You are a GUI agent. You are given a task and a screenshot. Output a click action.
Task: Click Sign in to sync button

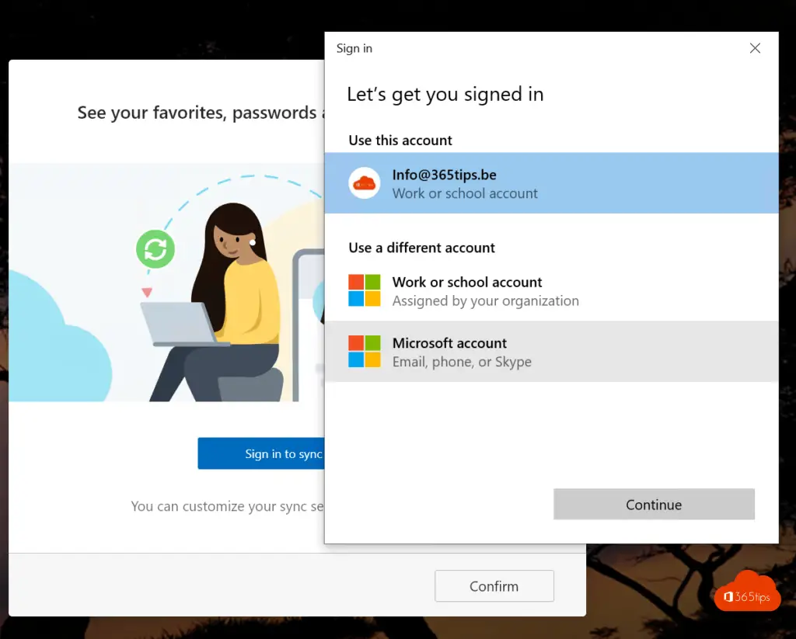[261, 453]
